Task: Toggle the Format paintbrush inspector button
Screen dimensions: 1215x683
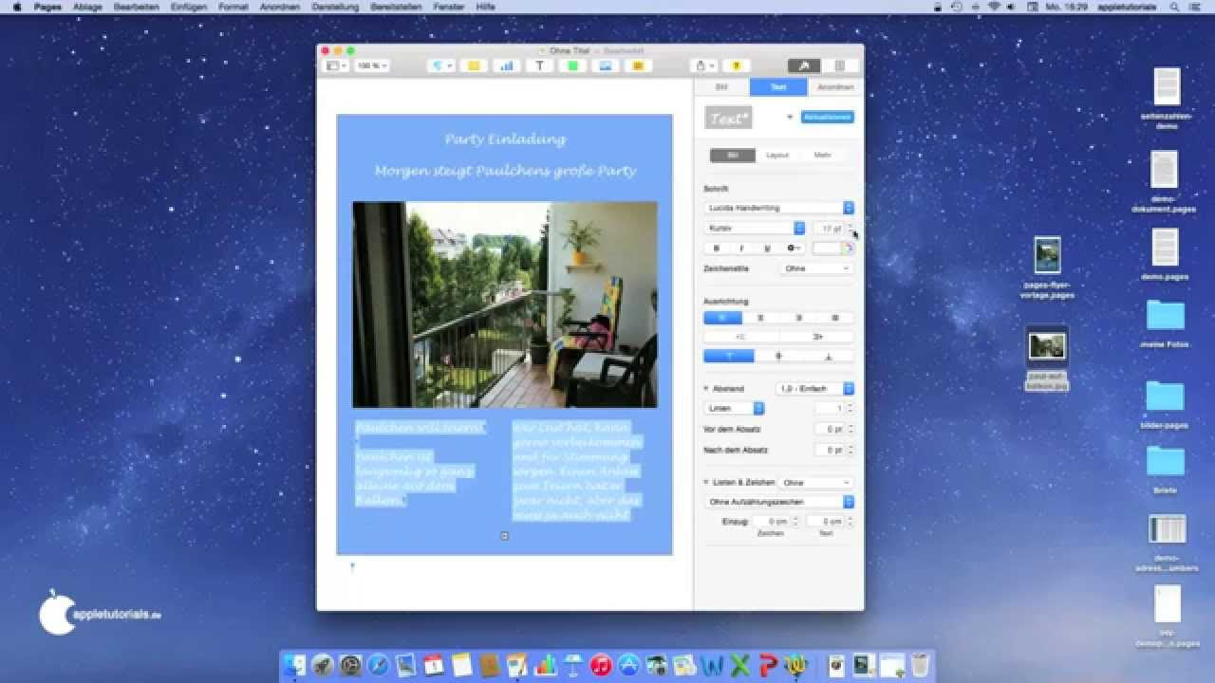Action: pyautogui.click(x=804, y=65)
